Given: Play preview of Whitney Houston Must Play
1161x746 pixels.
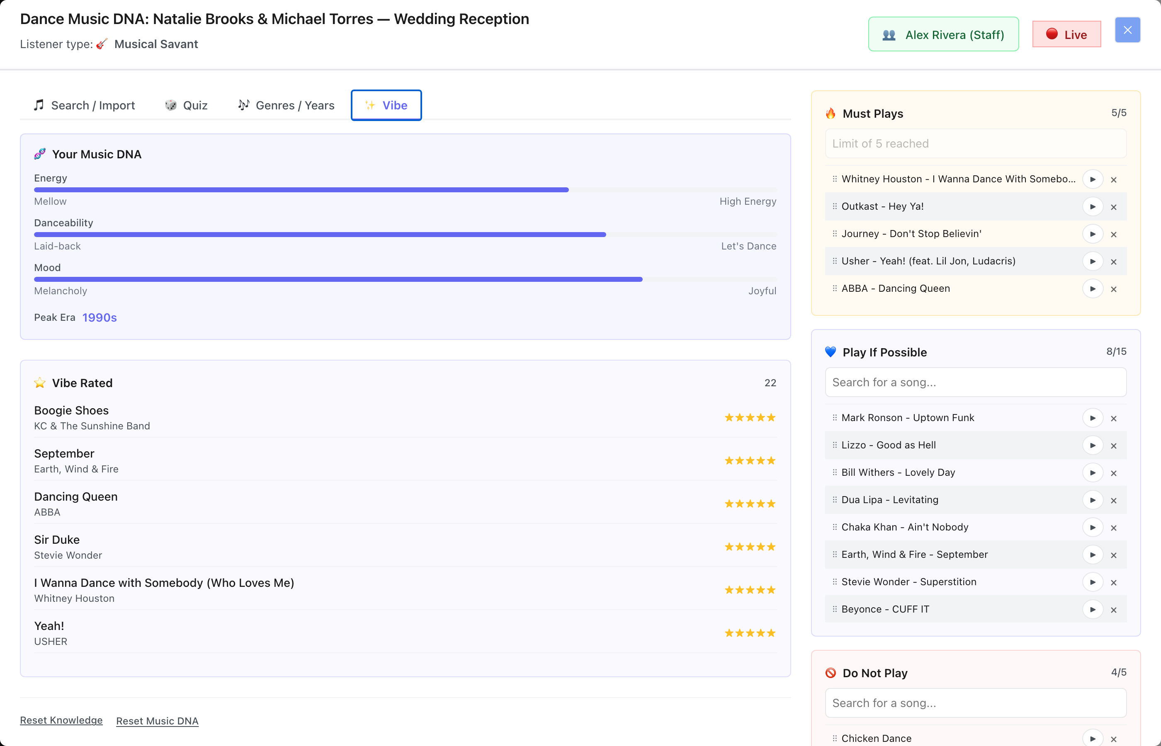Looking at the screenshot, I should click(x=1093, y=179).
